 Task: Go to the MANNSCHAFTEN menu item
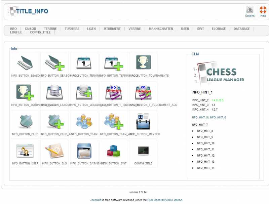click(161, 29)
